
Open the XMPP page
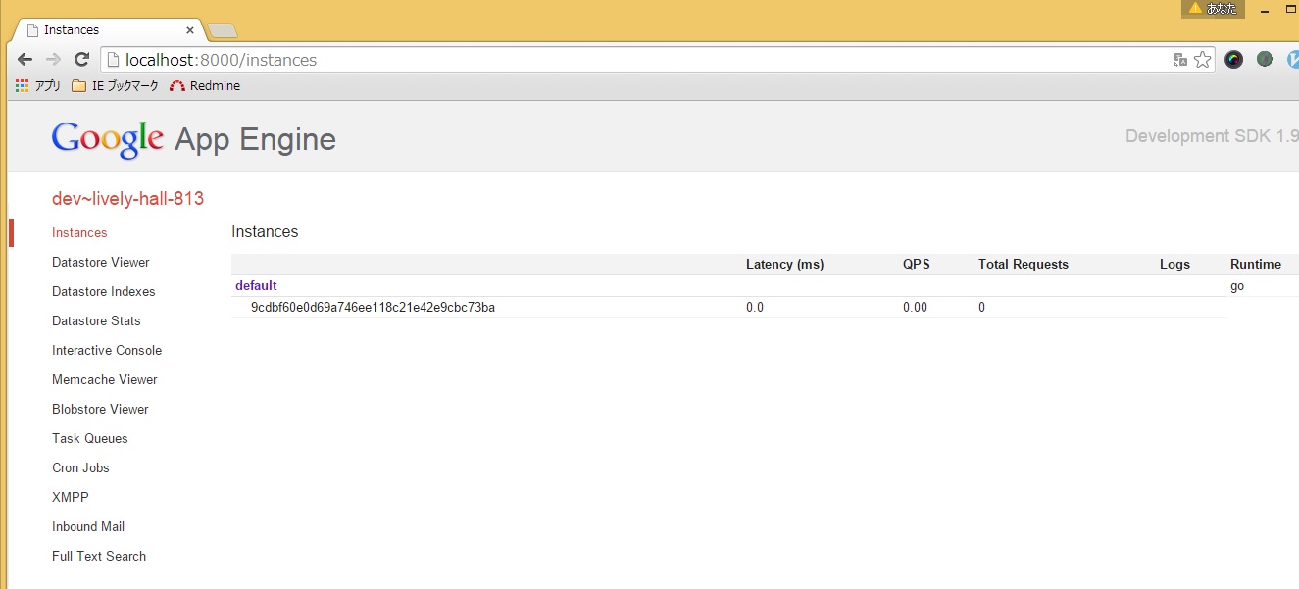click(x=71, y=498)
